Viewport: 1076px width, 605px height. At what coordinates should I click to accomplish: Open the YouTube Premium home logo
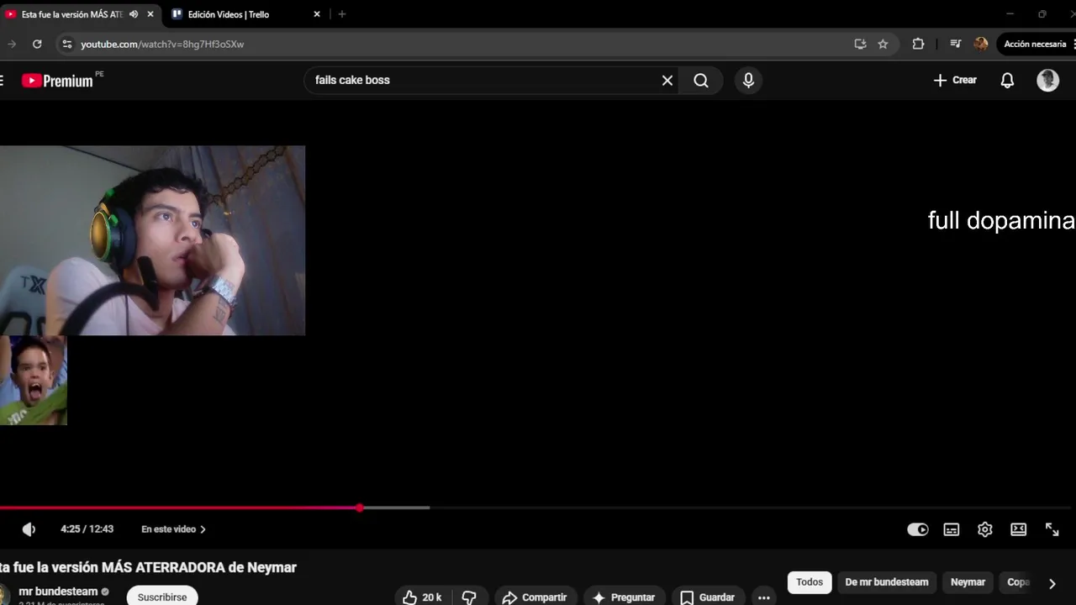(57, 81)
